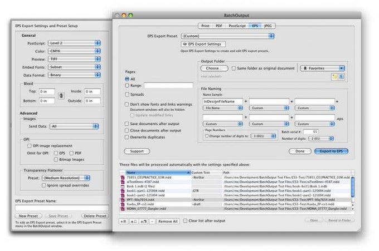Select the All pages radio button
Image resolution: width=379 pixels, height=251 pixels.
tap(127, 79)
